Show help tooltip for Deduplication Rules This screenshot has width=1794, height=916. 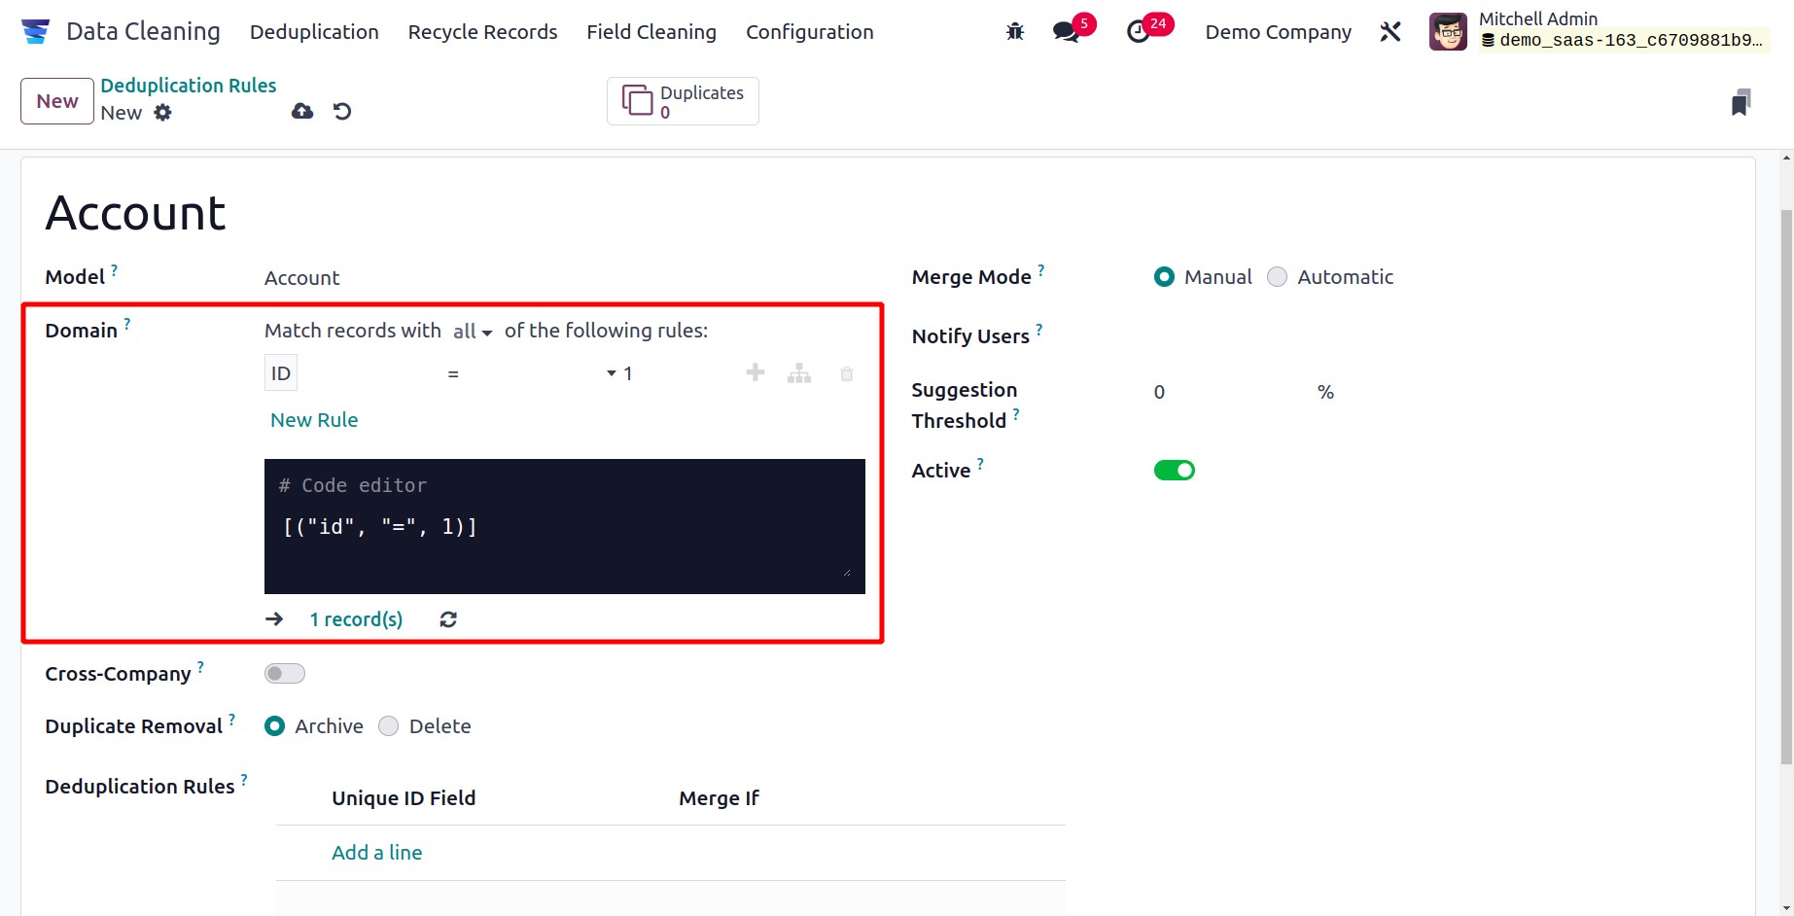click(x=244, y=780)
